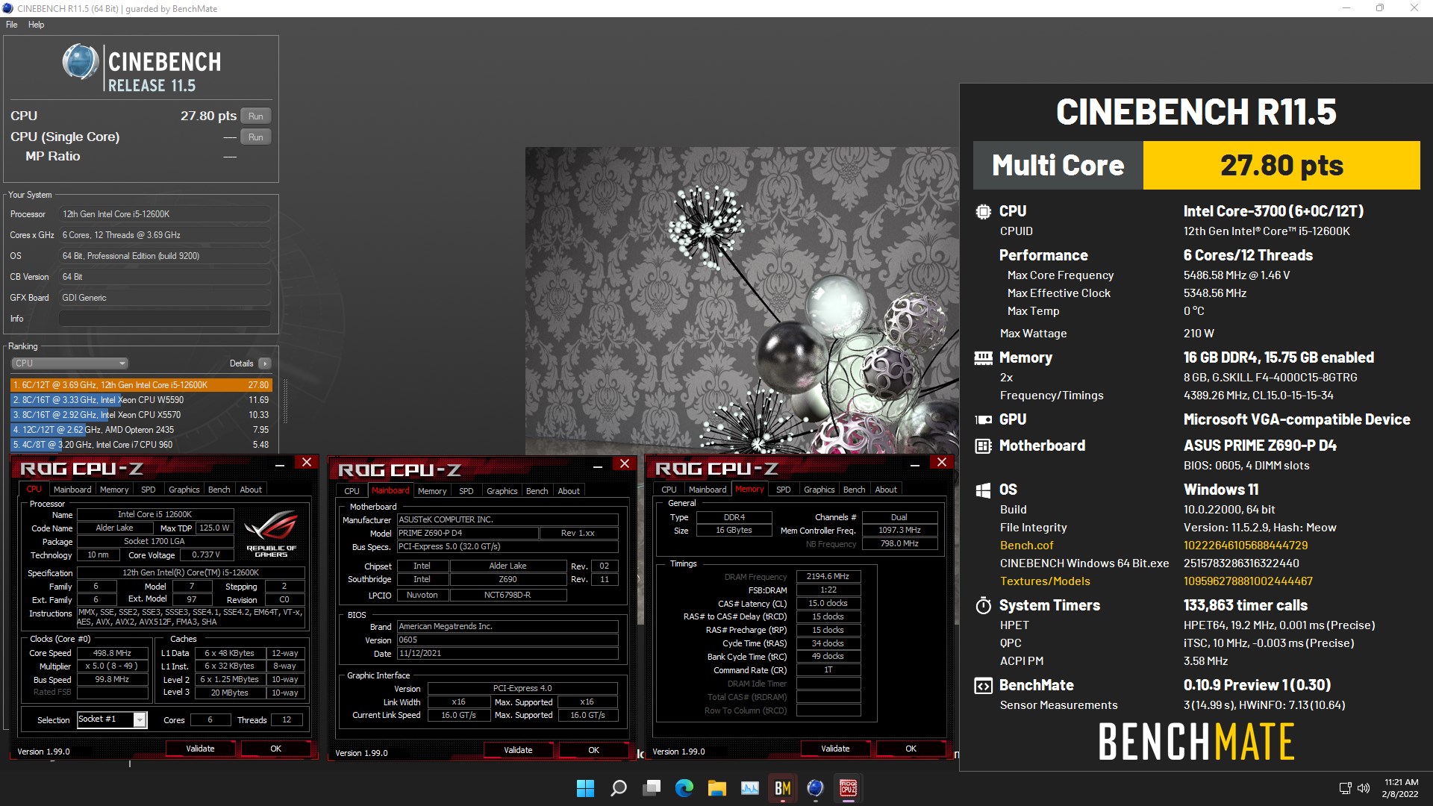Click OK in Memory CPU-Z window
Image resolution: width=1433 pixels, height=806 pixels.
click(x=911, y=749)
